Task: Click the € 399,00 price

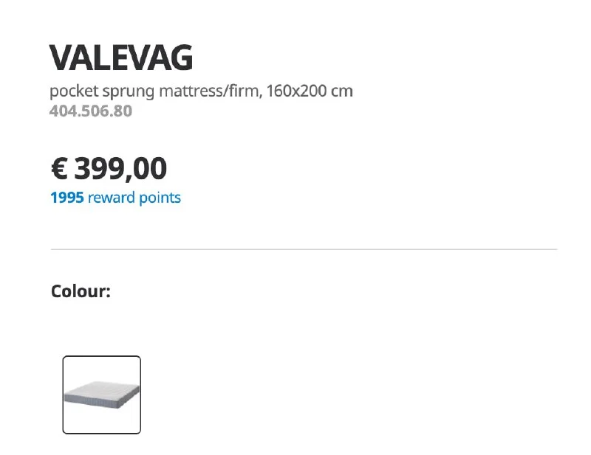Action: pos(109,169)
